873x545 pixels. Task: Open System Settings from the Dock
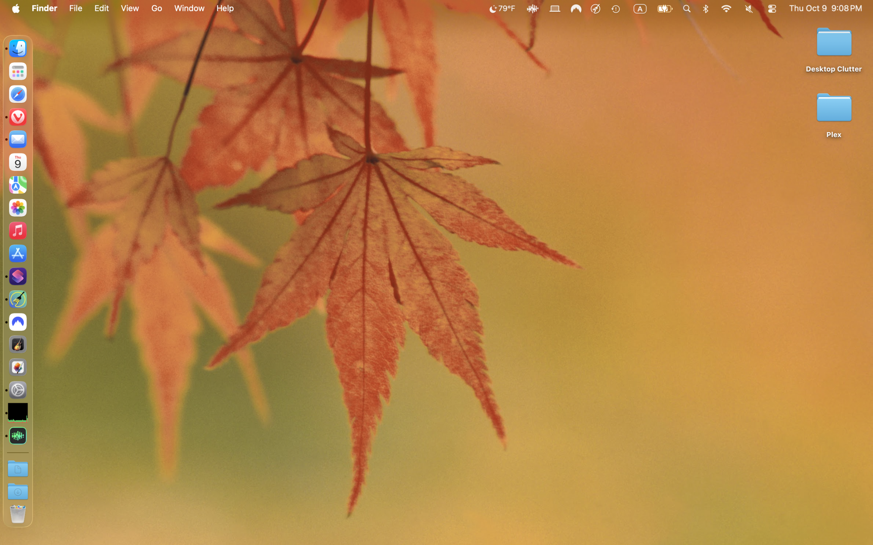pyautogui.click(x=17, y=390)
